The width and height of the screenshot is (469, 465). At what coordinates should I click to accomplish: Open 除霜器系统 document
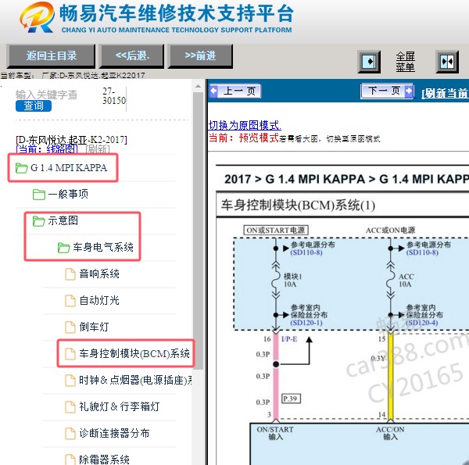coord(104,460)
